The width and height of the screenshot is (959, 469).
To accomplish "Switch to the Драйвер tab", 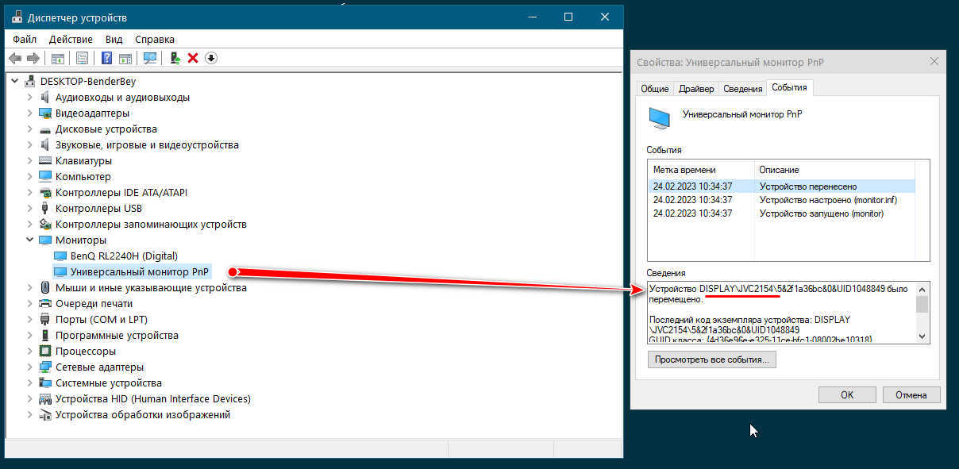I will point(696,89).
